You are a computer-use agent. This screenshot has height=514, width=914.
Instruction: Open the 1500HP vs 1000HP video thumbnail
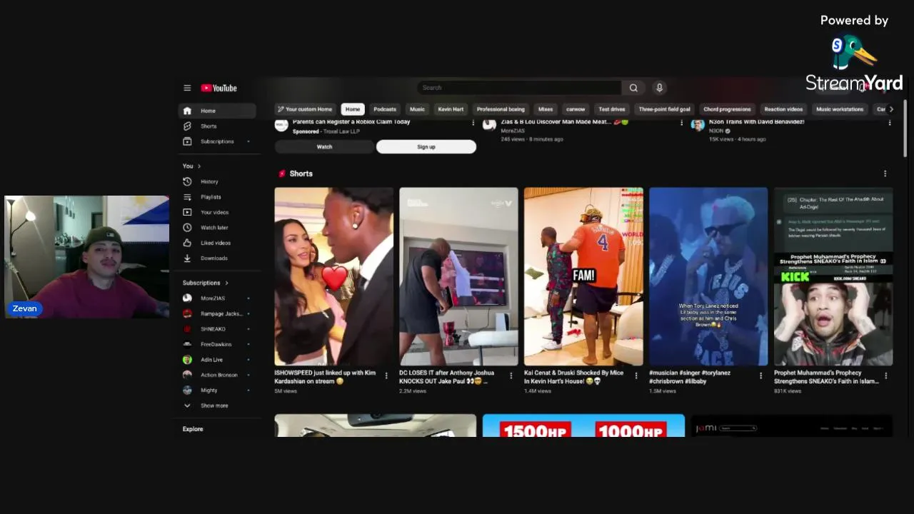pos(583,425)
